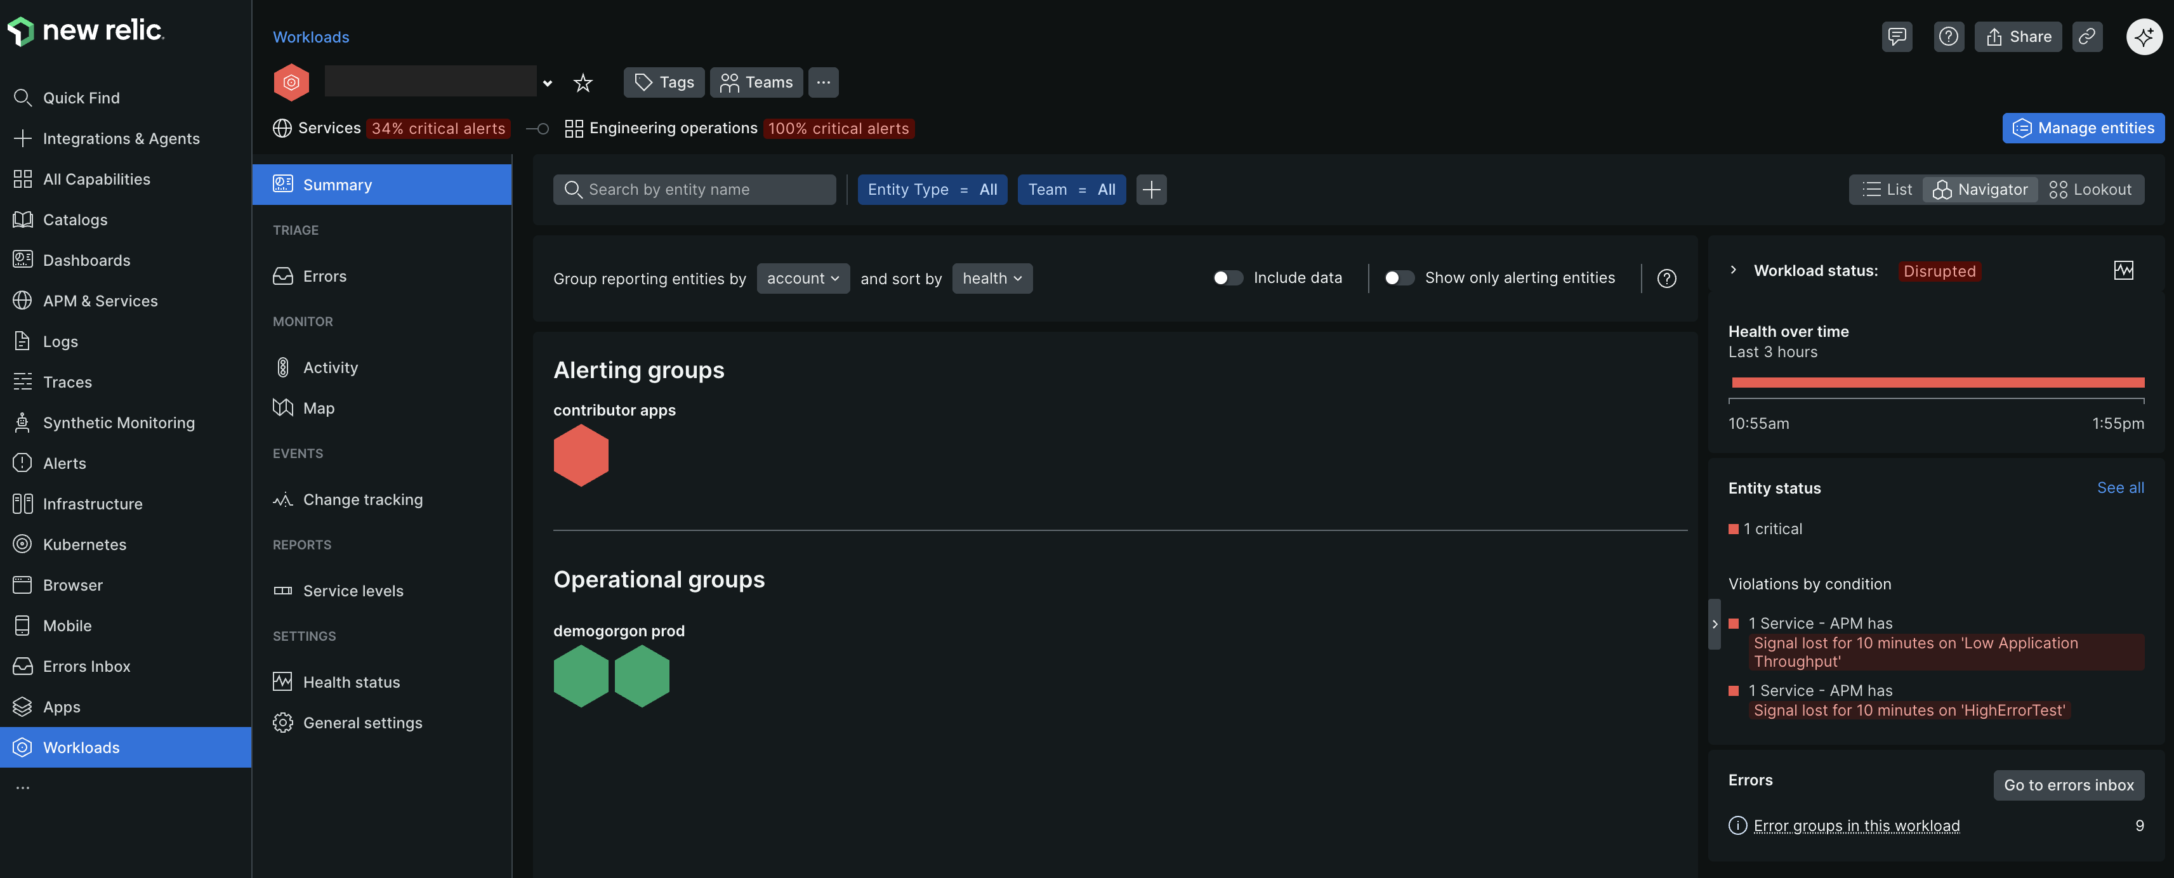This screenshot has width=2174, height=878.
Task: Expand the Workload status section chevron
Action: click(x=1734, y=271)
